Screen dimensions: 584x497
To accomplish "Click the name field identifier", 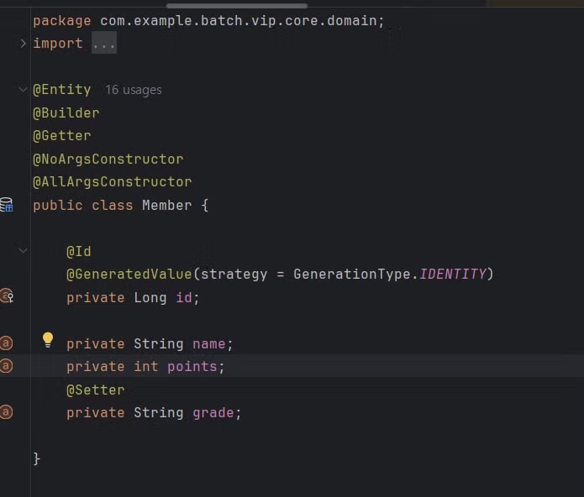I will click(x=209, y=343).
